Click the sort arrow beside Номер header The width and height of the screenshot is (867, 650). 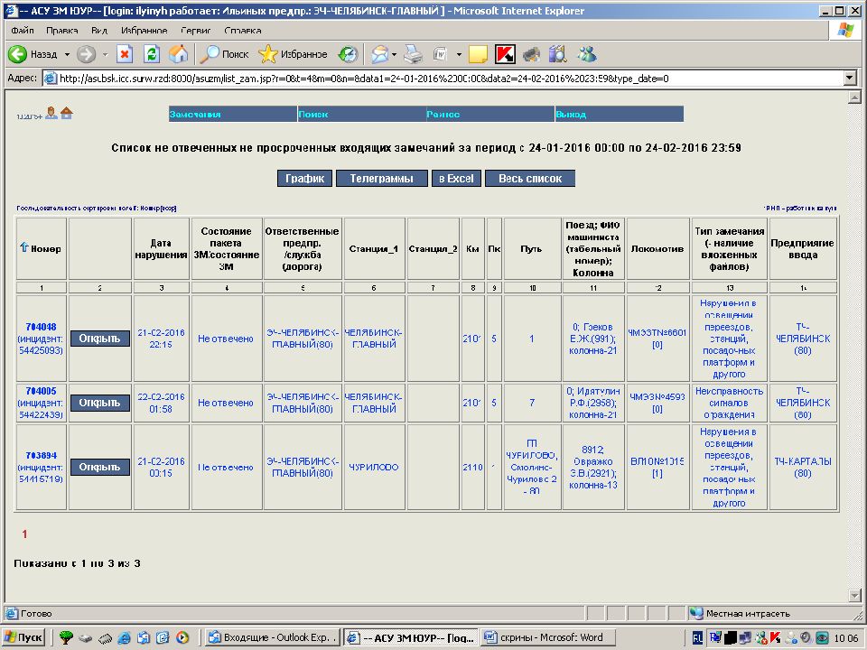coord(23,247)
